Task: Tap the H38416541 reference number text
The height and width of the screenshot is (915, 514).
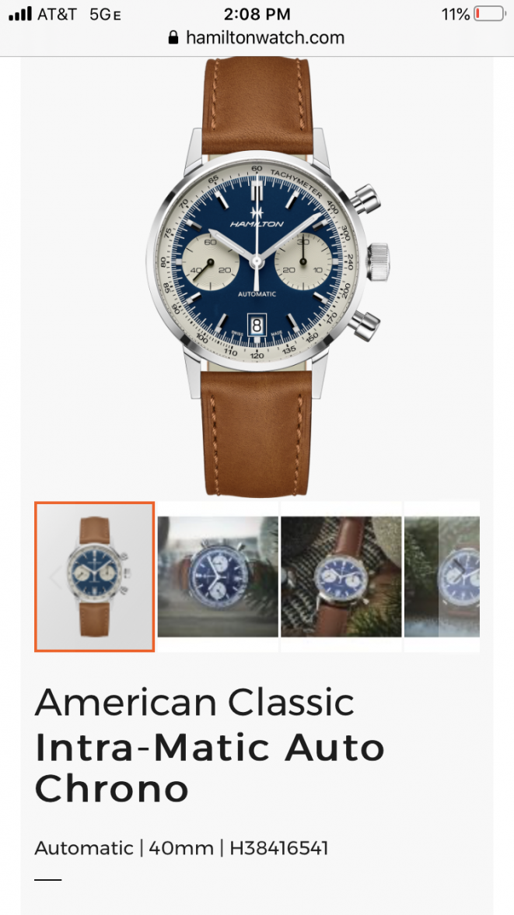Action: (279, 847)
